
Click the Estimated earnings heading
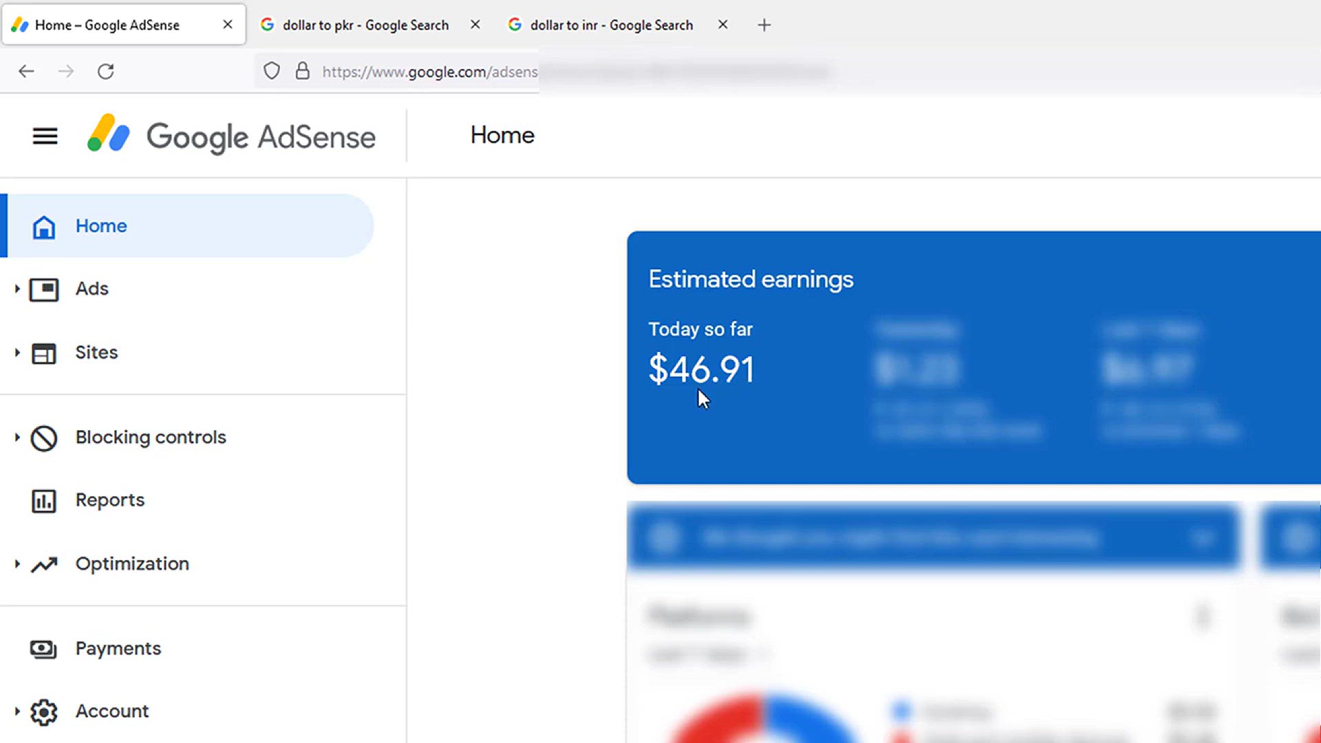pyautogui.click(x=751, y=279)
